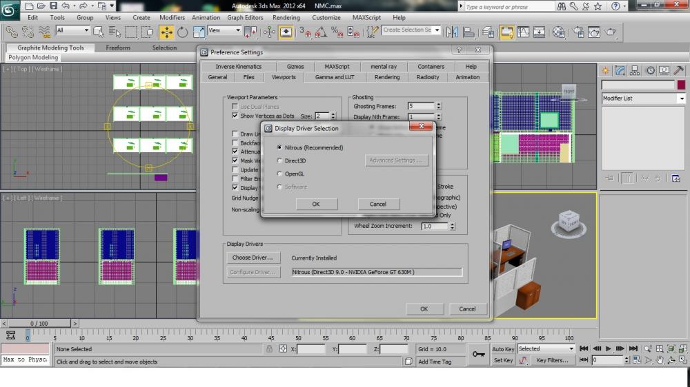The width and height of the screenshot is (690, 387).
Task: Open the Selected key mode dropdown
Action: [546, 348]
